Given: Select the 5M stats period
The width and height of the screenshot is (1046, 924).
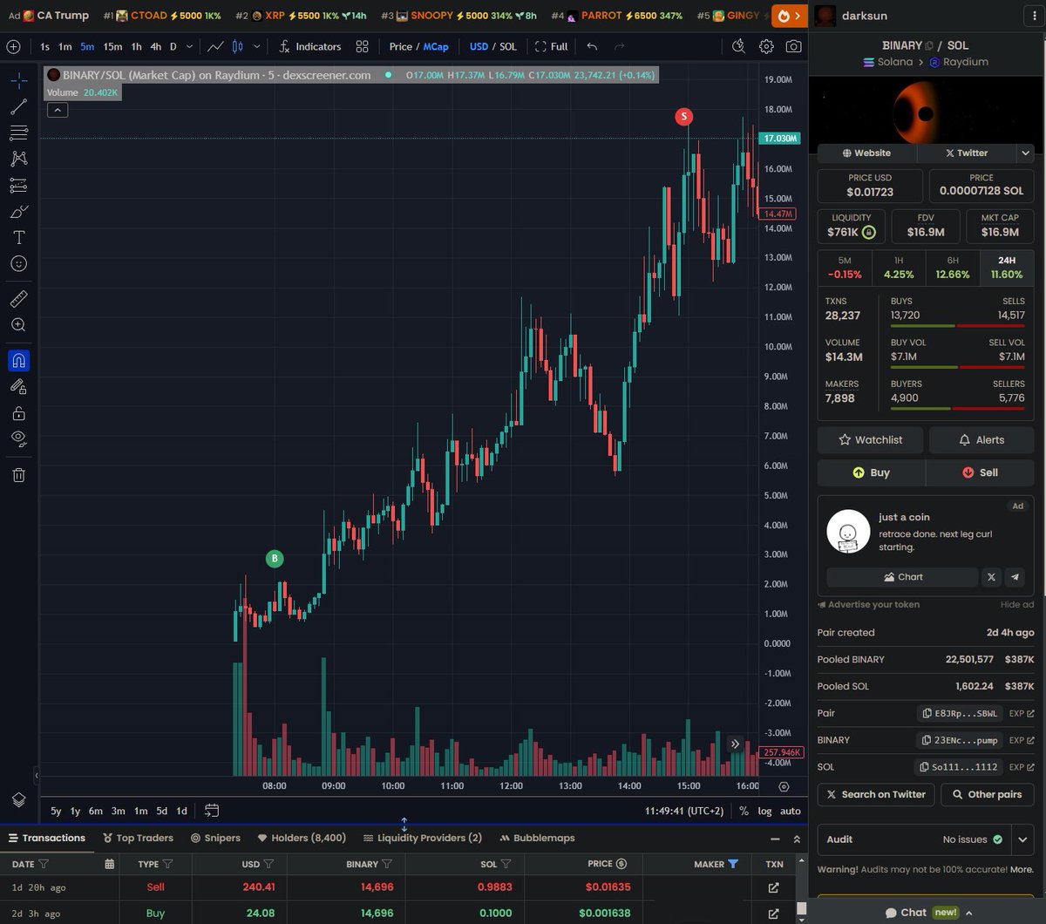Looking at the screenshot, I should pyautogui.click(x=845, y=267).
